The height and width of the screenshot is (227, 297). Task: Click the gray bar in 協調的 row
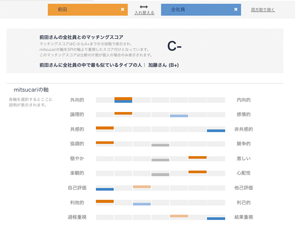click(160, 145)
